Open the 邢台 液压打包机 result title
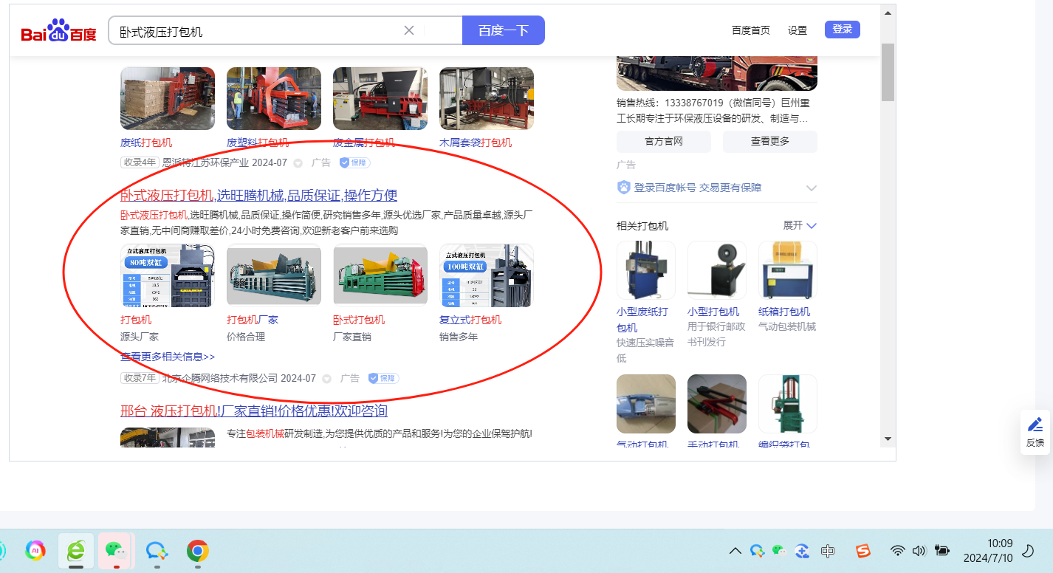Viewport: 1053px width, 573px height. pyautogui.click(x=254, y=411)
